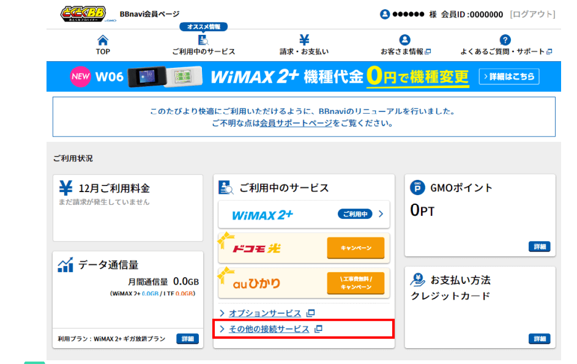Click 利用プラン：WiMAX 2+ ギガ放題プラン text
Viewport: 577px width, 364px height.
tap(111, 338)
